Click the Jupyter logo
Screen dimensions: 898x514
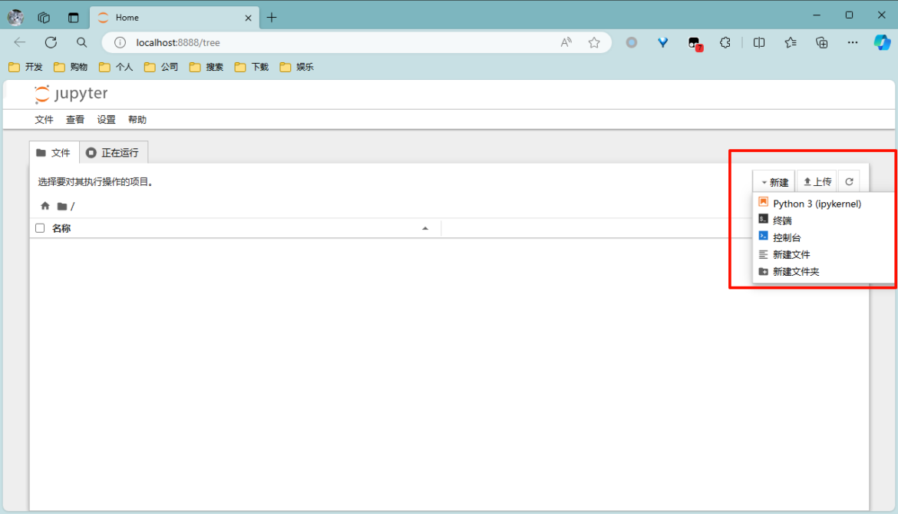tap(71, 94)
